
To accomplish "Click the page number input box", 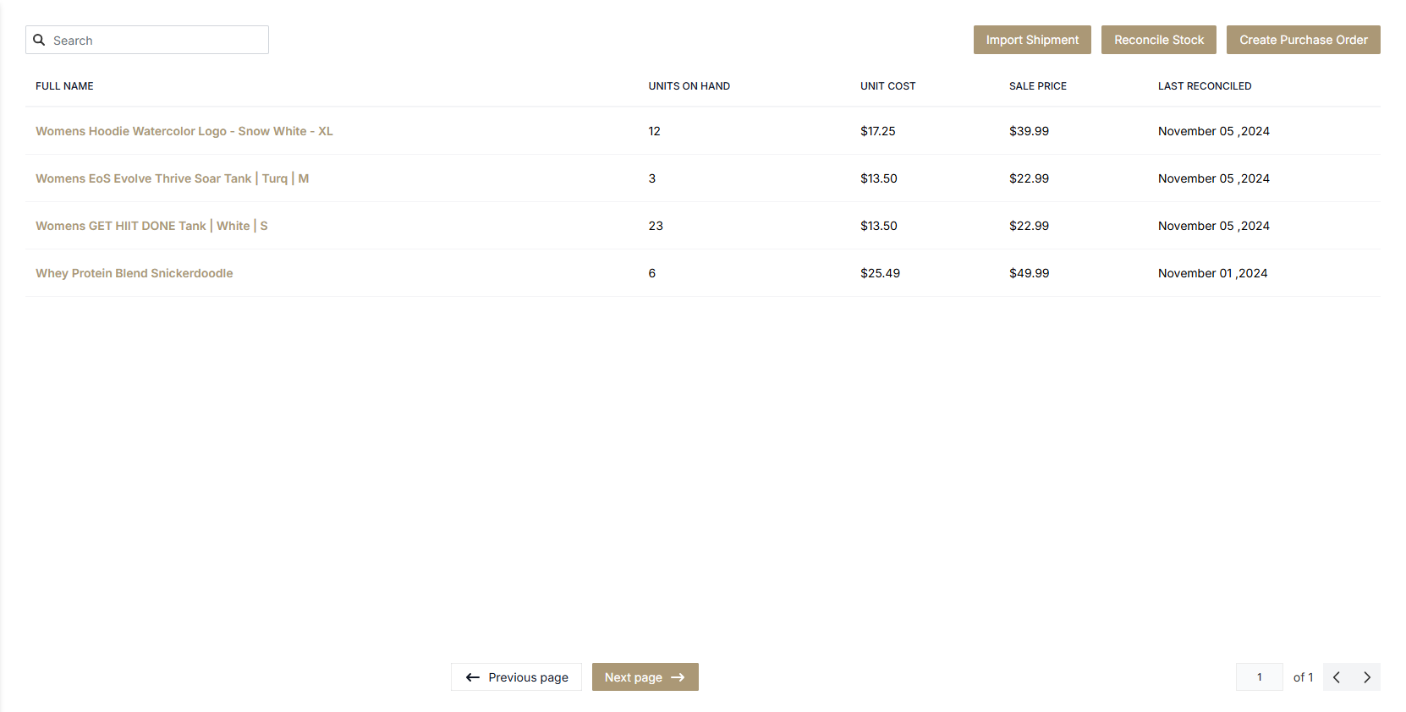I will pyautogui.click(x=1259, y=677).
